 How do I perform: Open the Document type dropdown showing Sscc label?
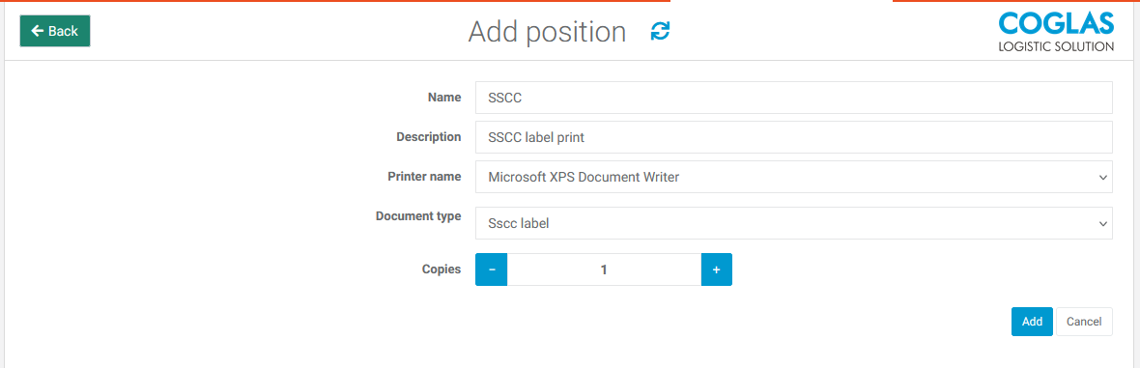click(x=794, y=223)
